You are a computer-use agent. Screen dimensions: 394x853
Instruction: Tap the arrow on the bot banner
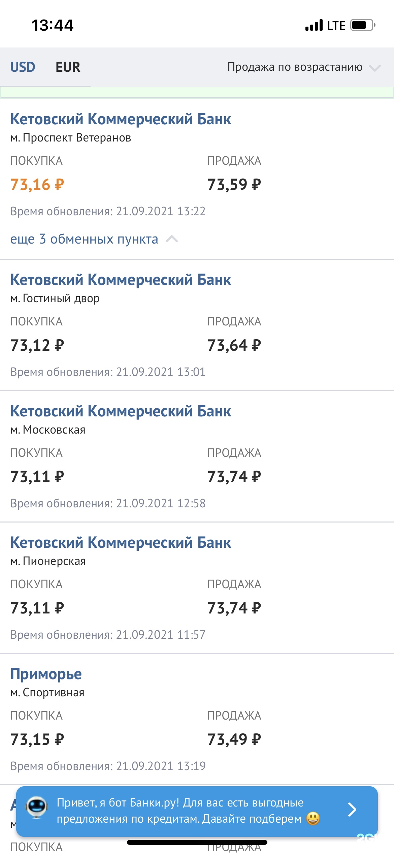pyautogui.click(x=352, y=810)
